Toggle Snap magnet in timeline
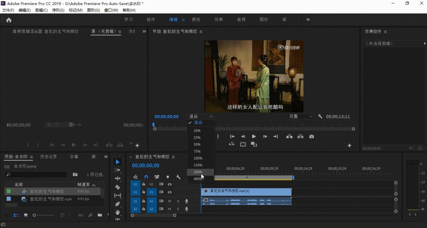The height and width of the screenshot is (228, 427). tap(146, 177)
